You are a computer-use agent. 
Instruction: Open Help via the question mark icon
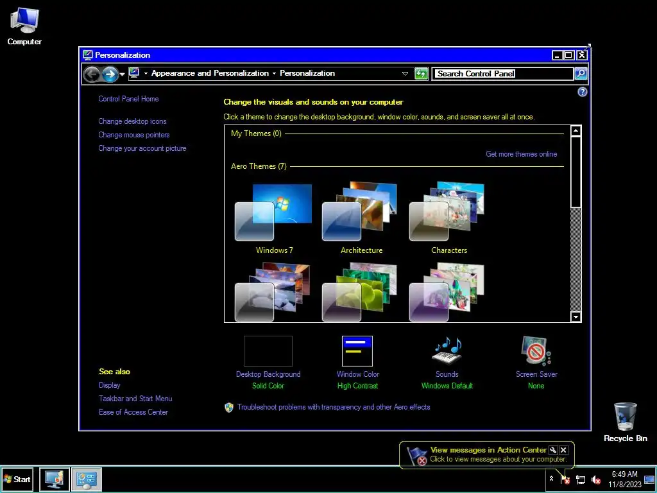pyautogui.click(x=582, y=92)
